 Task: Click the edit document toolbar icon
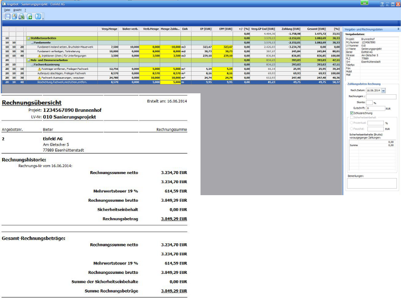pyautogui.click(x=15, y=17)
